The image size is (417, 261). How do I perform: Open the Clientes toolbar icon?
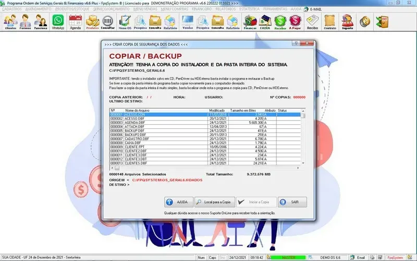[10, 21]
